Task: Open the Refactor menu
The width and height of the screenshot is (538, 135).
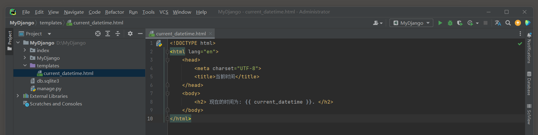Action: (115, 12)
